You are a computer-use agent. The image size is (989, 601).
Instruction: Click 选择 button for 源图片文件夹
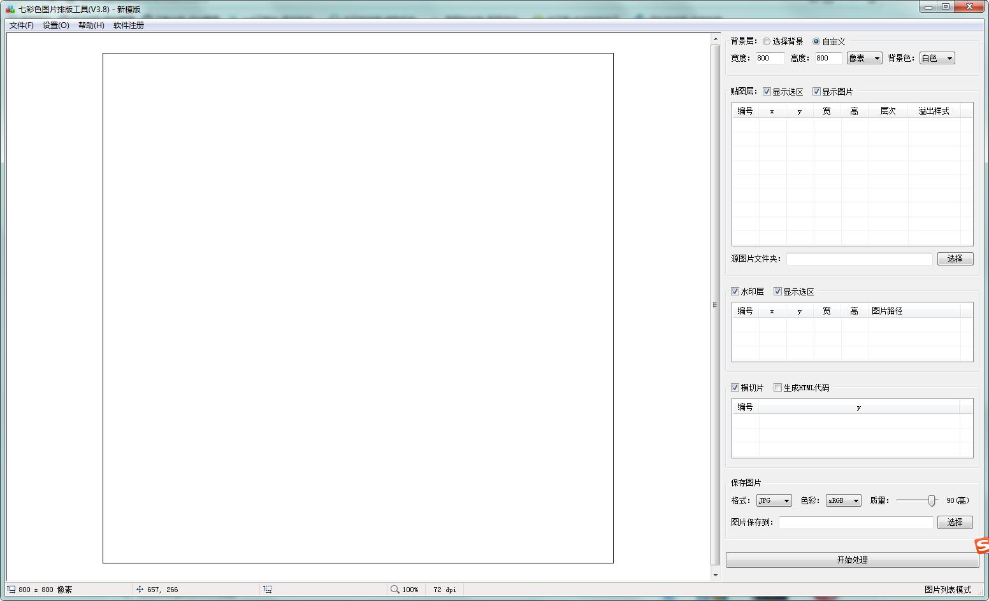[x=955, y=258]
